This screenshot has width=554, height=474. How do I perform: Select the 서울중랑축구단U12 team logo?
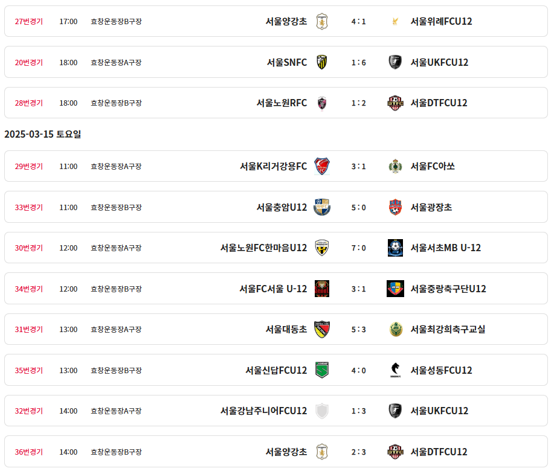[395, 289]
